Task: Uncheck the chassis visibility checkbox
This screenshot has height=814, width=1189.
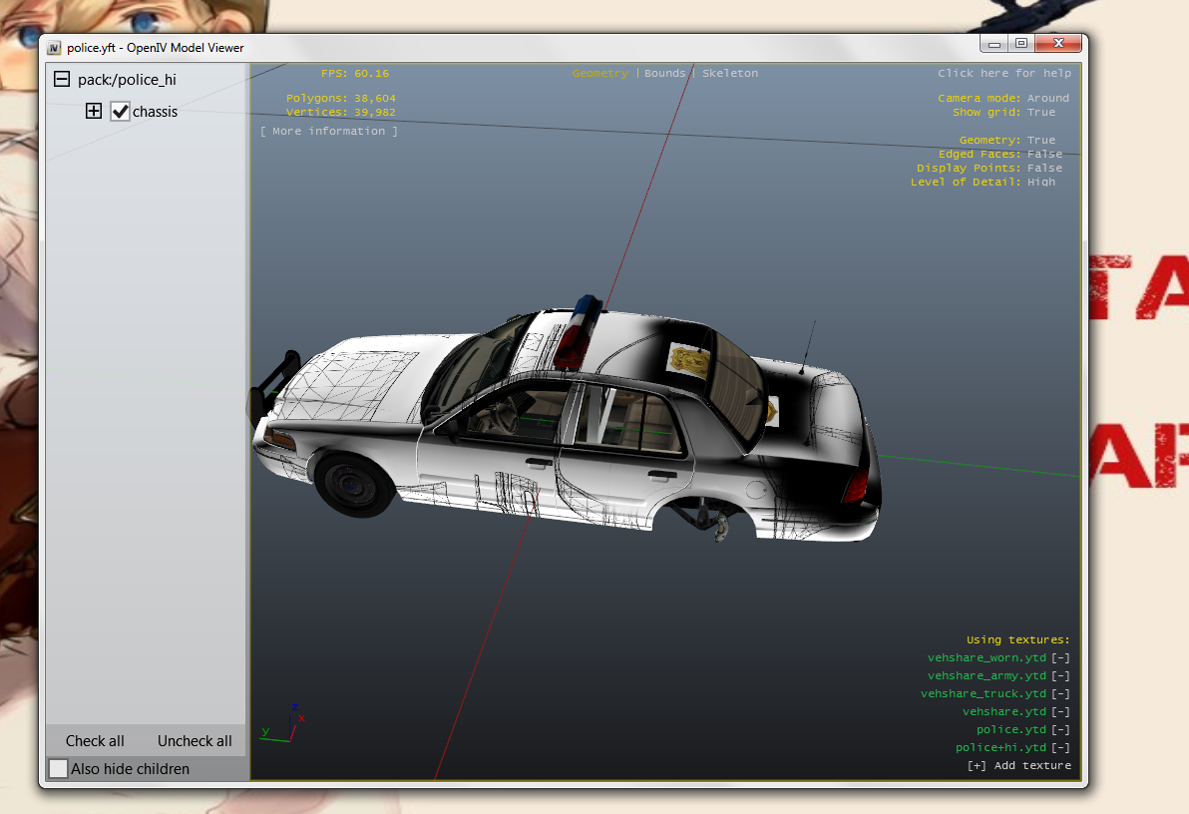Action: pyautogui.click(x=120, y=112)
